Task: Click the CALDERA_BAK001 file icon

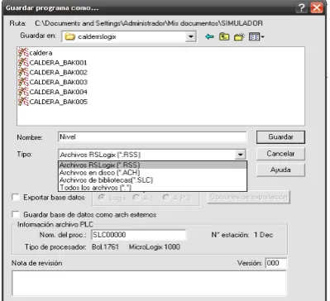Action: pos(23,63)
